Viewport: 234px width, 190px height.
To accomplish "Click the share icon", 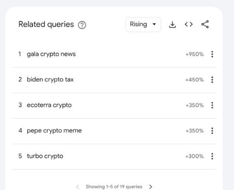I will (x=205, y=24).
